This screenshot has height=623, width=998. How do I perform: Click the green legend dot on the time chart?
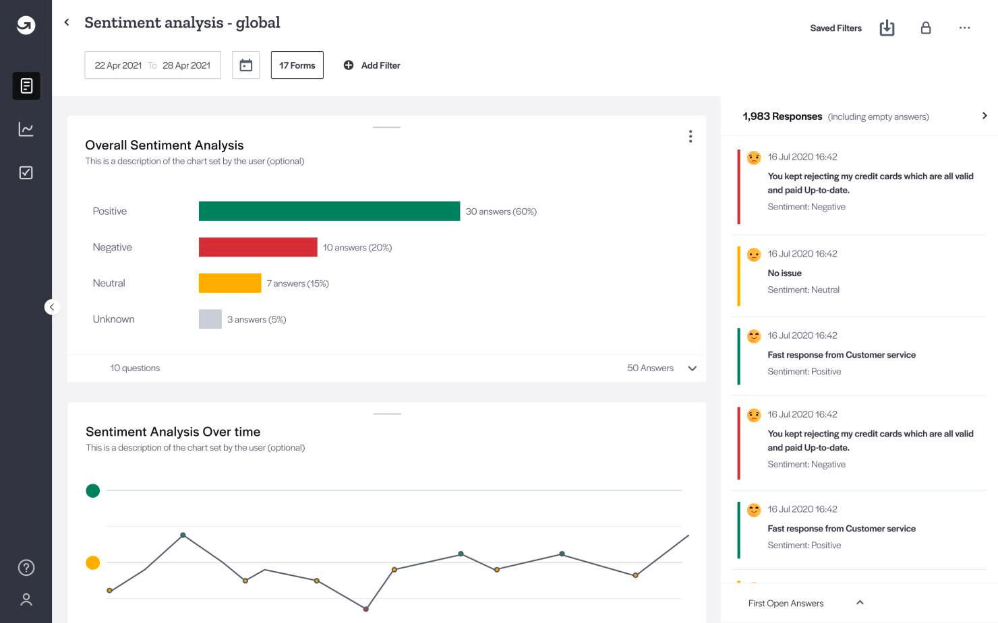pyautogui.click(x=93, y=490)
